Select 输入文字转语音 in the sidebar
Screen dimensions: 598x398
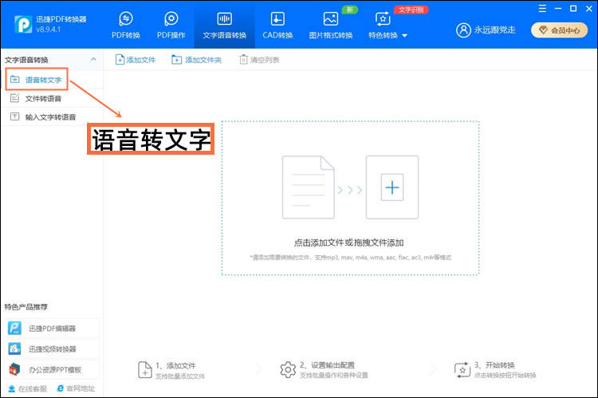click(52, 116)
